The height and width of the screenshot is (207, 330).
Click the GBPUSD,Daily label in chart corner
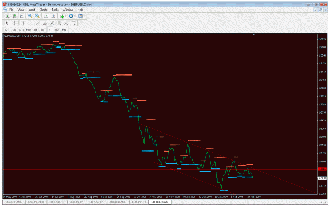(12, 36)
